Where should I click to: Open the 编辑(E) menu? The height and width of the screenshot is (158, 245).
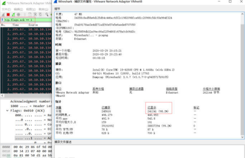18,9
